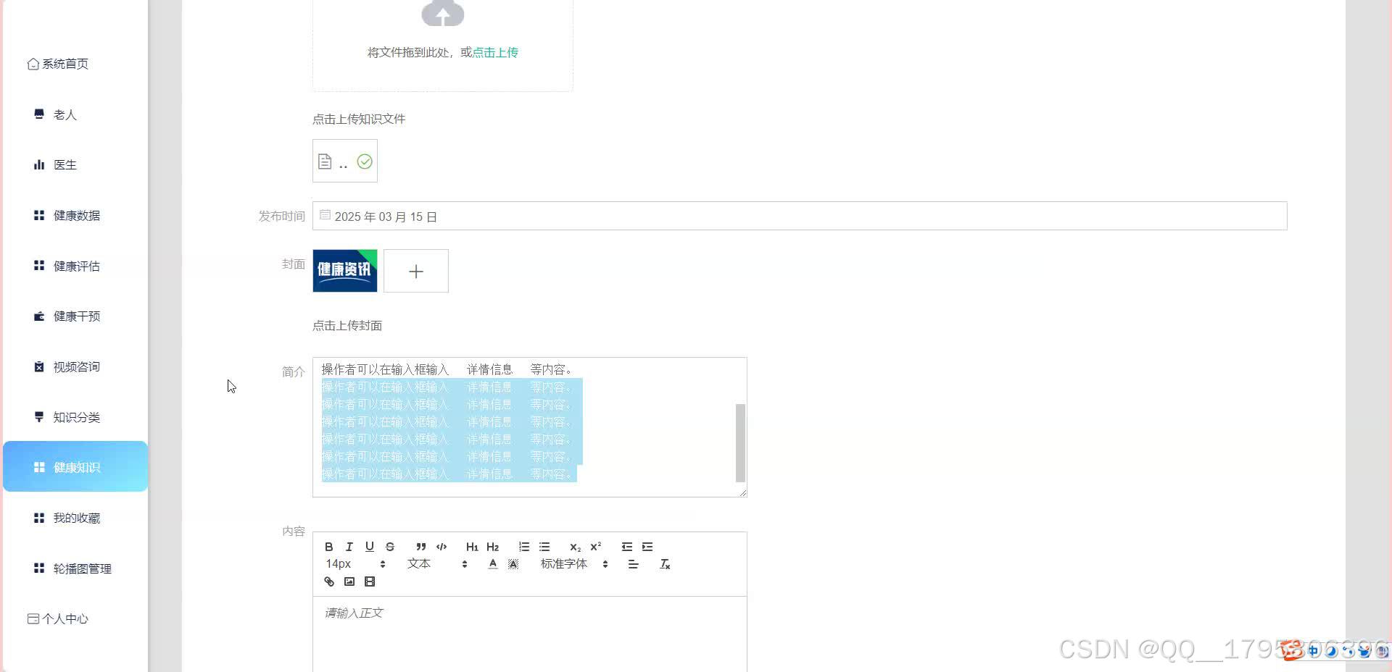The width and height of the screenshot is (1392, 672).
Task: Toggle underline formatting in editor
Action: point(370,547)
